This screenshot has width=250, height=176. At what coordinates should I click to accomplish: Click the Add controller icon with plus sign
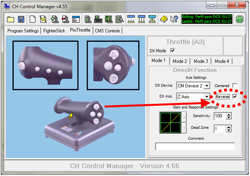click(x=55, y=19)
